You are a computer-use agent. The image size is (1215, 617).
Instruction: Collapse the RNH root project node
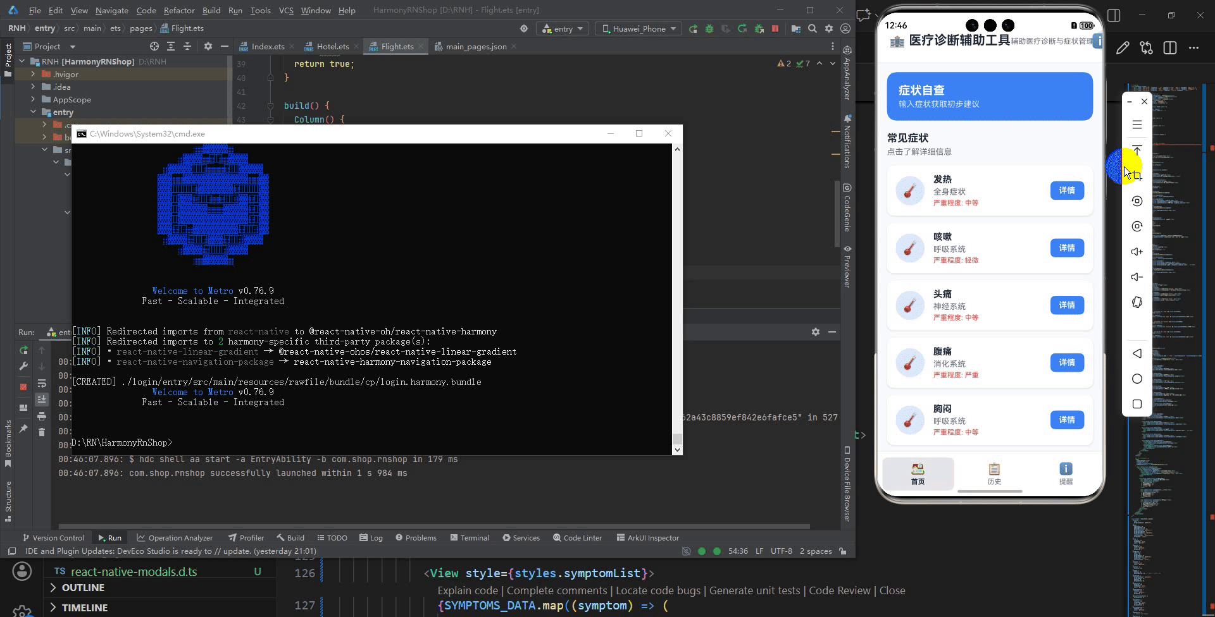click(22, 61)
